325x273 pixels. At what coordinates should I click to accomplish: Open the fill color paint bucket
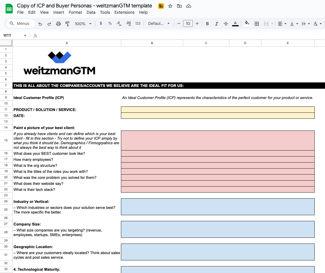point(247,23)
